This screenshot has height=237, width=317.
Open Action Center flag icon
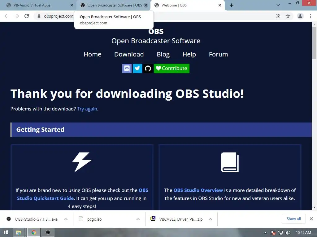click(x=273, y=233)
